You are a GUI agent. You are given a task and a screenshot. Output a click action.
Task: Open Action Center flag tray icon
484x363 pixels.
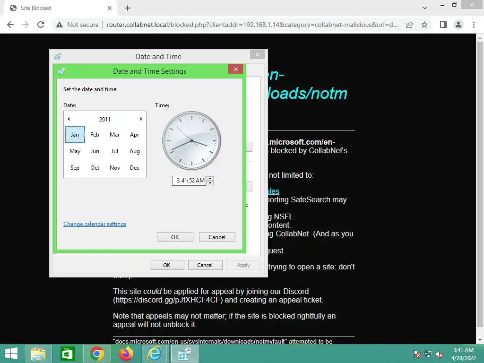pyautogui.click(x=417, y=354)
